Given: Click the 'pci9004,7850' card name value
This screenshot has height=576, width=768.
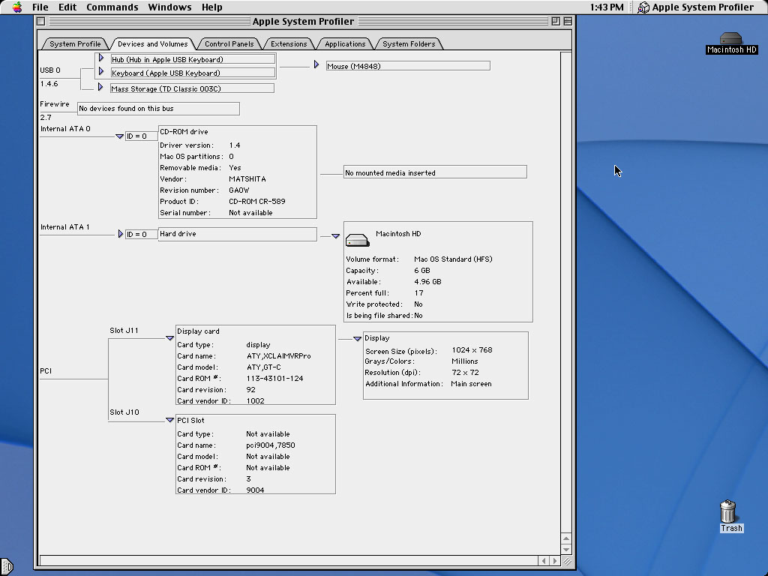Looking at the screenshot, I should point(270,445).
